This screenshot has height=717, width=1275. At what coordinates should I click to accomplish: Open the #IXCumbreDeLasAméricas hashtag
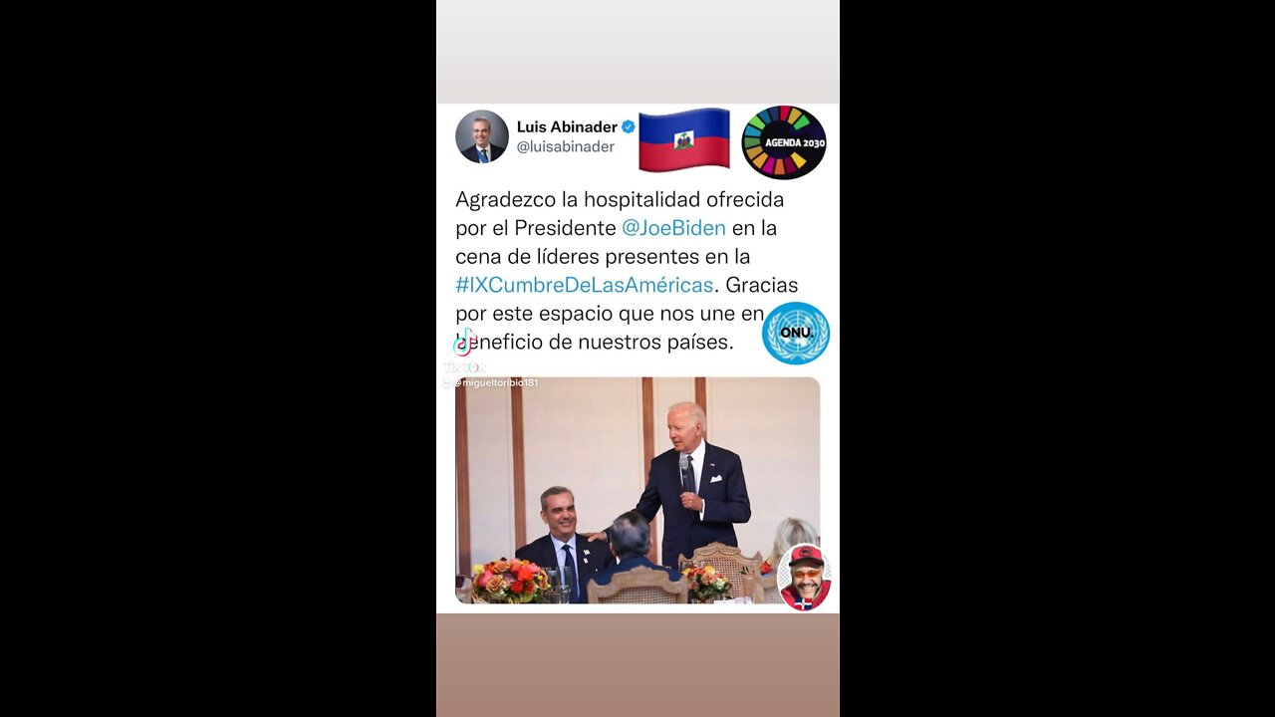(x=585, y=285)
